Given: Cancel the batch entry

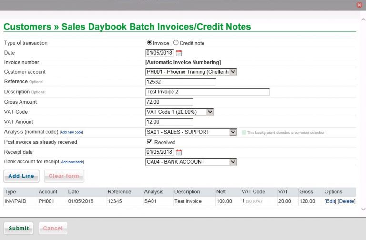Looking at the screenshot, I should pos(53,228).
